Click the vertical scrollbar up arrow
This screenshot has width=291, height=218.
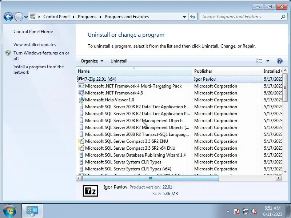click(285, 70)
